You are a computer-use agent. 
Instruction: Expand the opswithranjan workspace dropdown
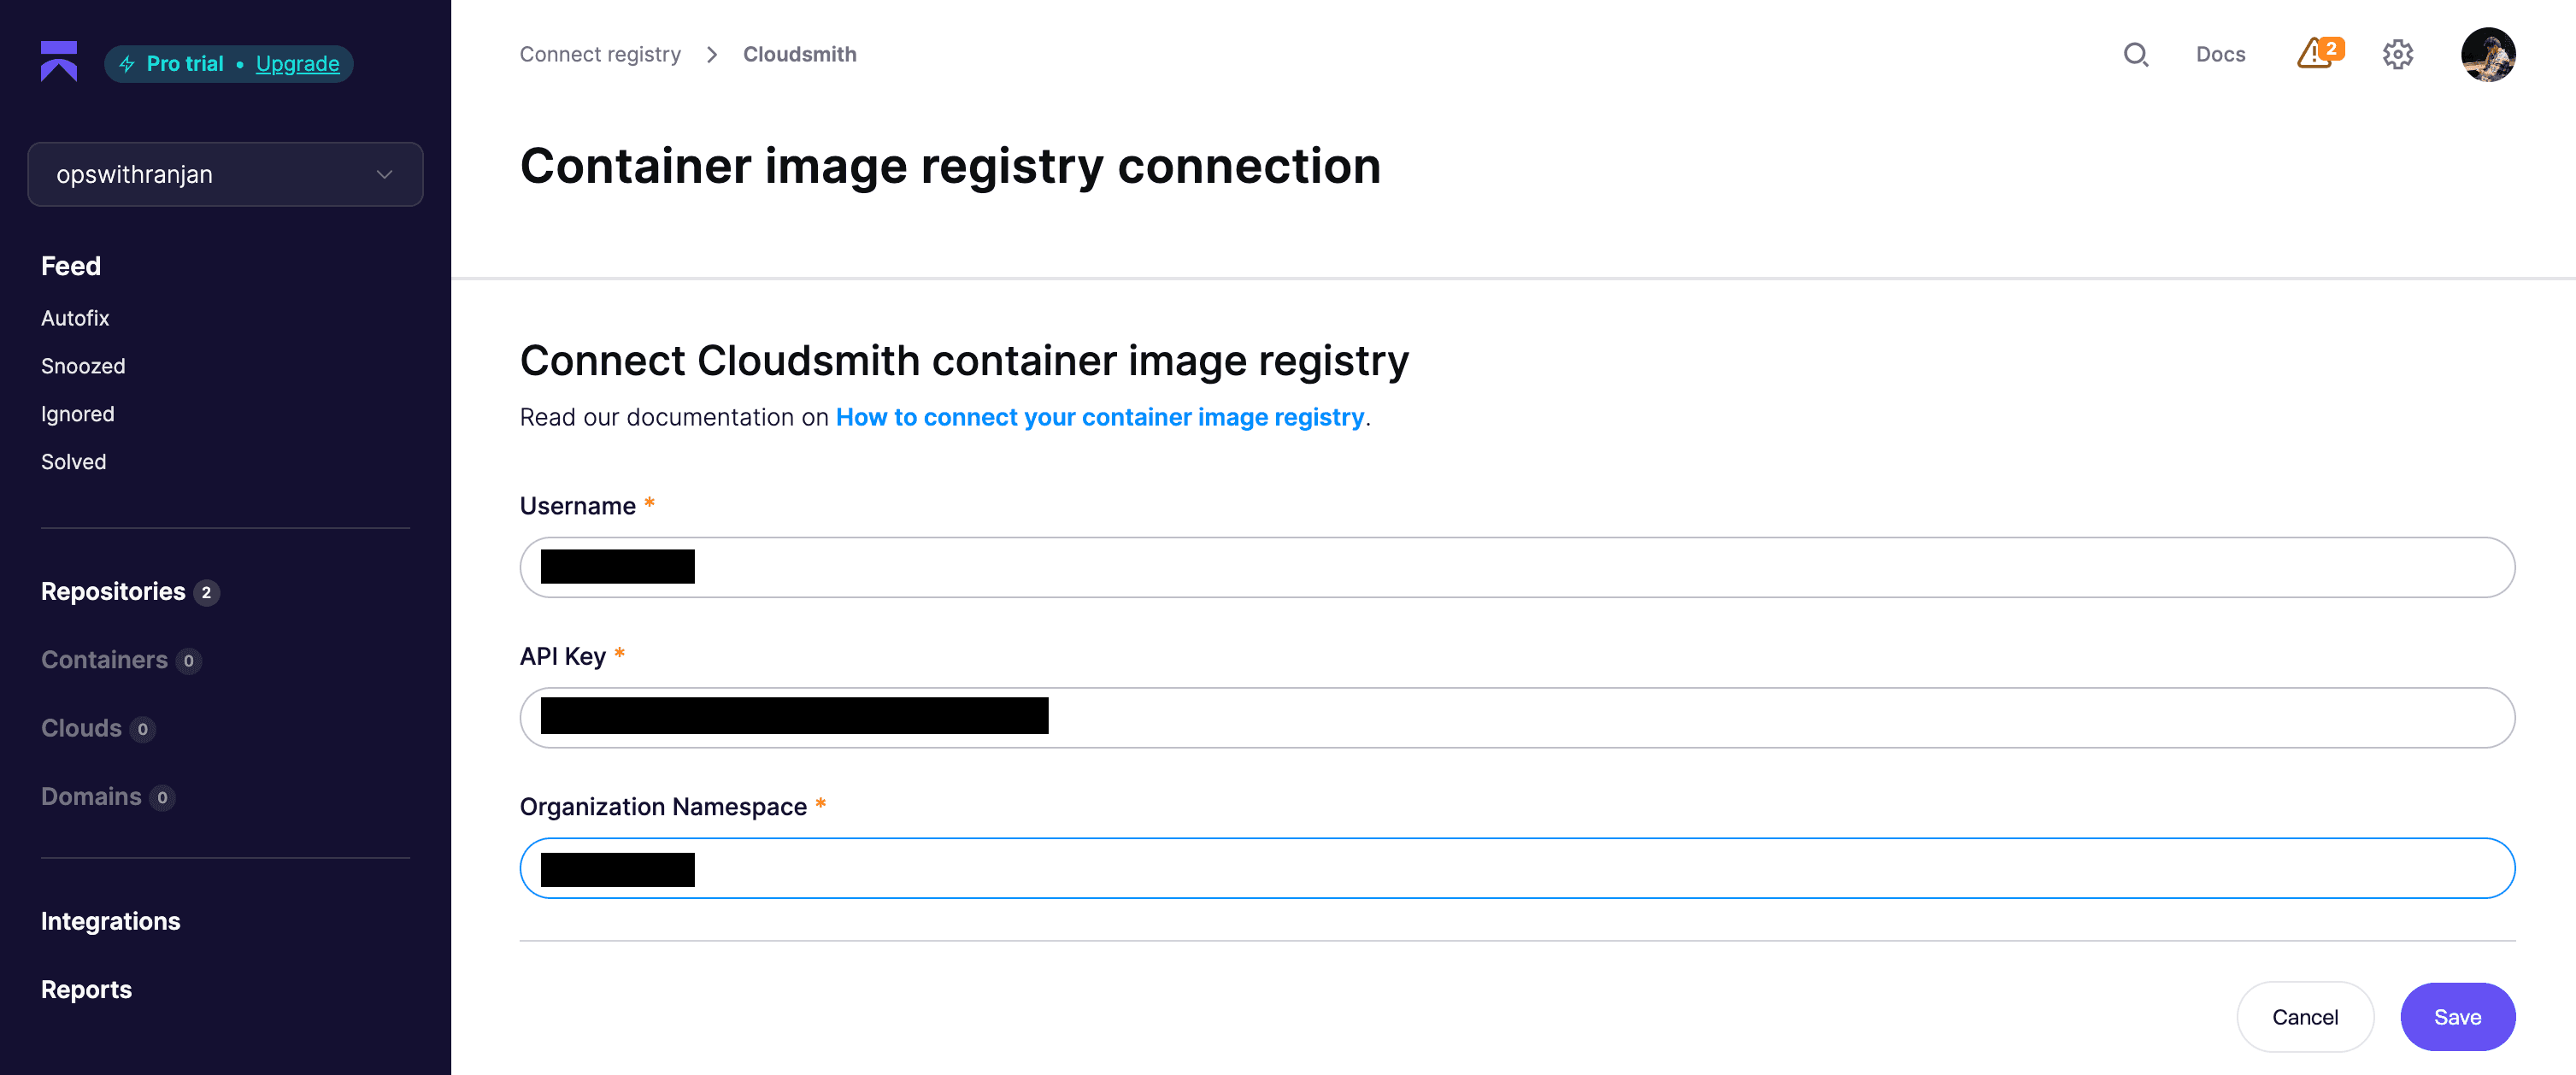pos(225,175)
